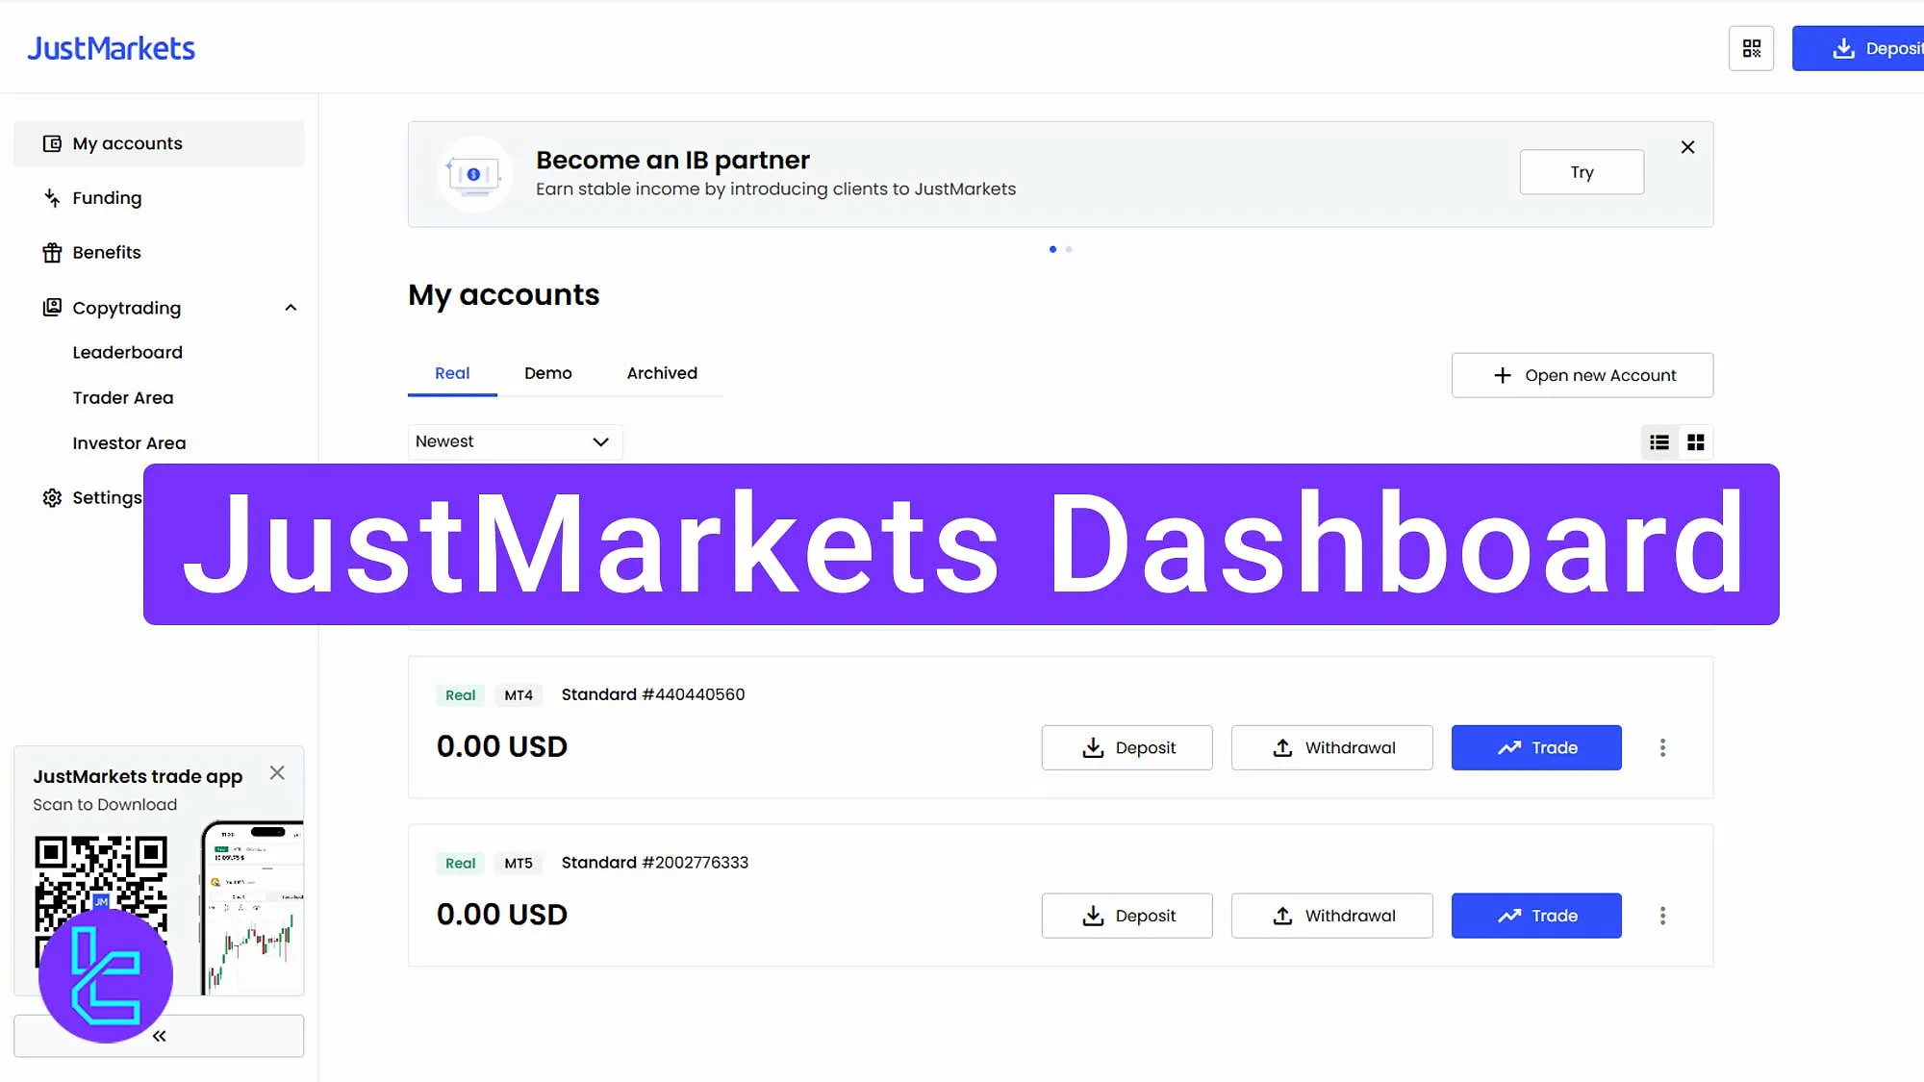Select My accounts in the sidebar
The image size is (1924, 1082).
pyautogui.click(x=159, y=143)
